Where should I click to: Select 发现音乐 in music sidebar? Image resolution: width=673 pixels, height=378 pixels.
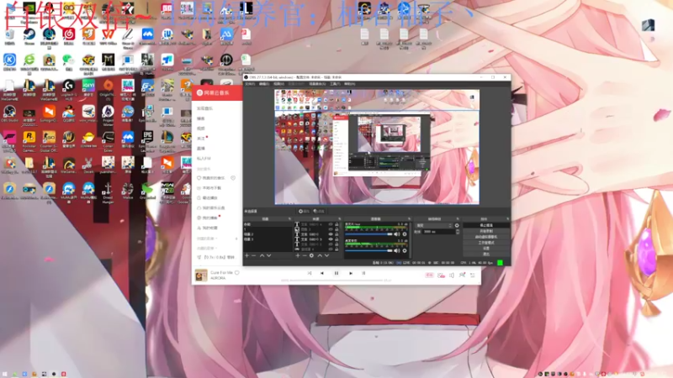point(205,108)
